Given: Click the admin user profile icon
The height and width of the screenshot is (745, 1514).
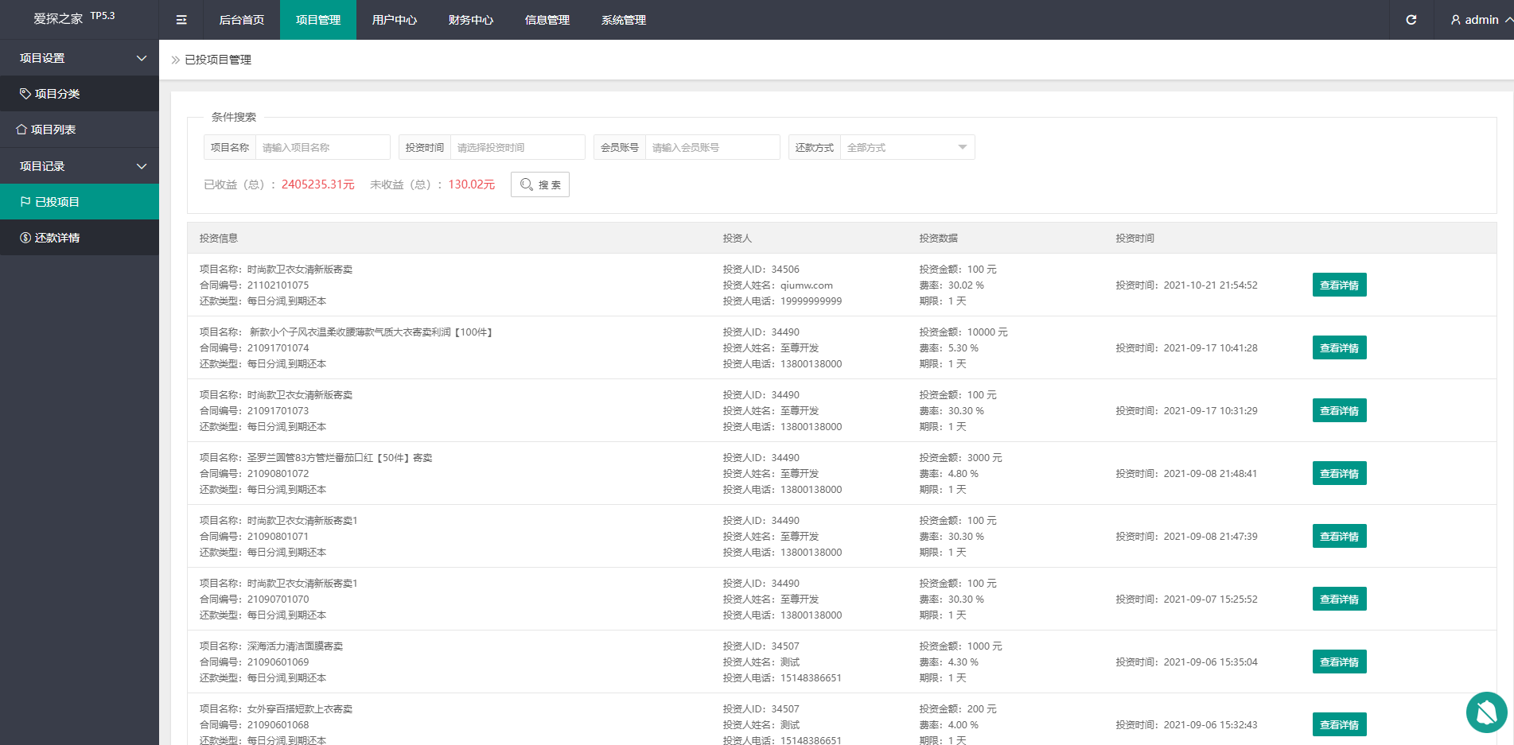Looking at the screenshot, I should click(1455, 20).
